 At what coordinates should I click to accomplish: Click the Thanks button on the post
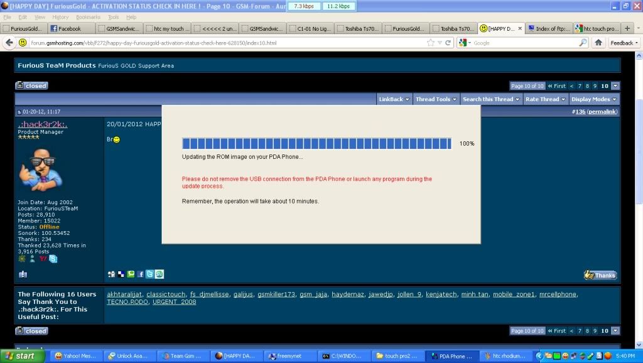click(x=601, y=275)
